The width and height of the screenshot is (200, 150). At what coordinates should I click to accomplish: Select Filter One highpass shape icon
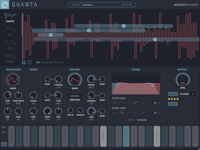click(136, 103)
